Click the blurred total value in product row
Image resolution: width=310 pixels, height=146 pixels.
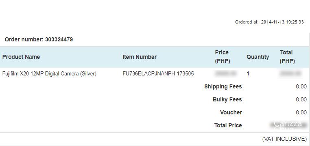point(290,73)
